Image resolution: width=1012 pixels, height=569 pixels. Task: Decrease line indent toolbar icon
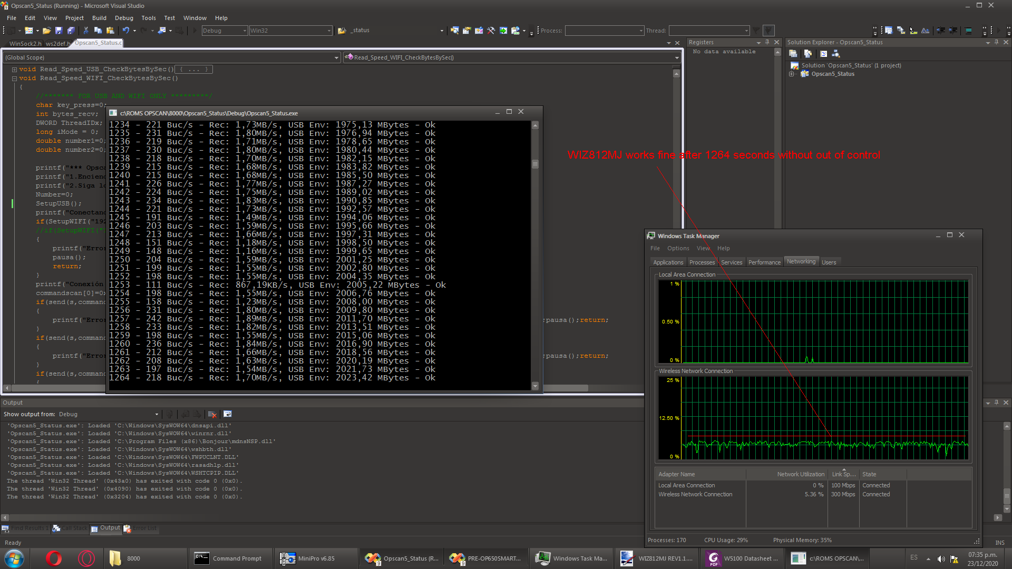pos(940,31)
